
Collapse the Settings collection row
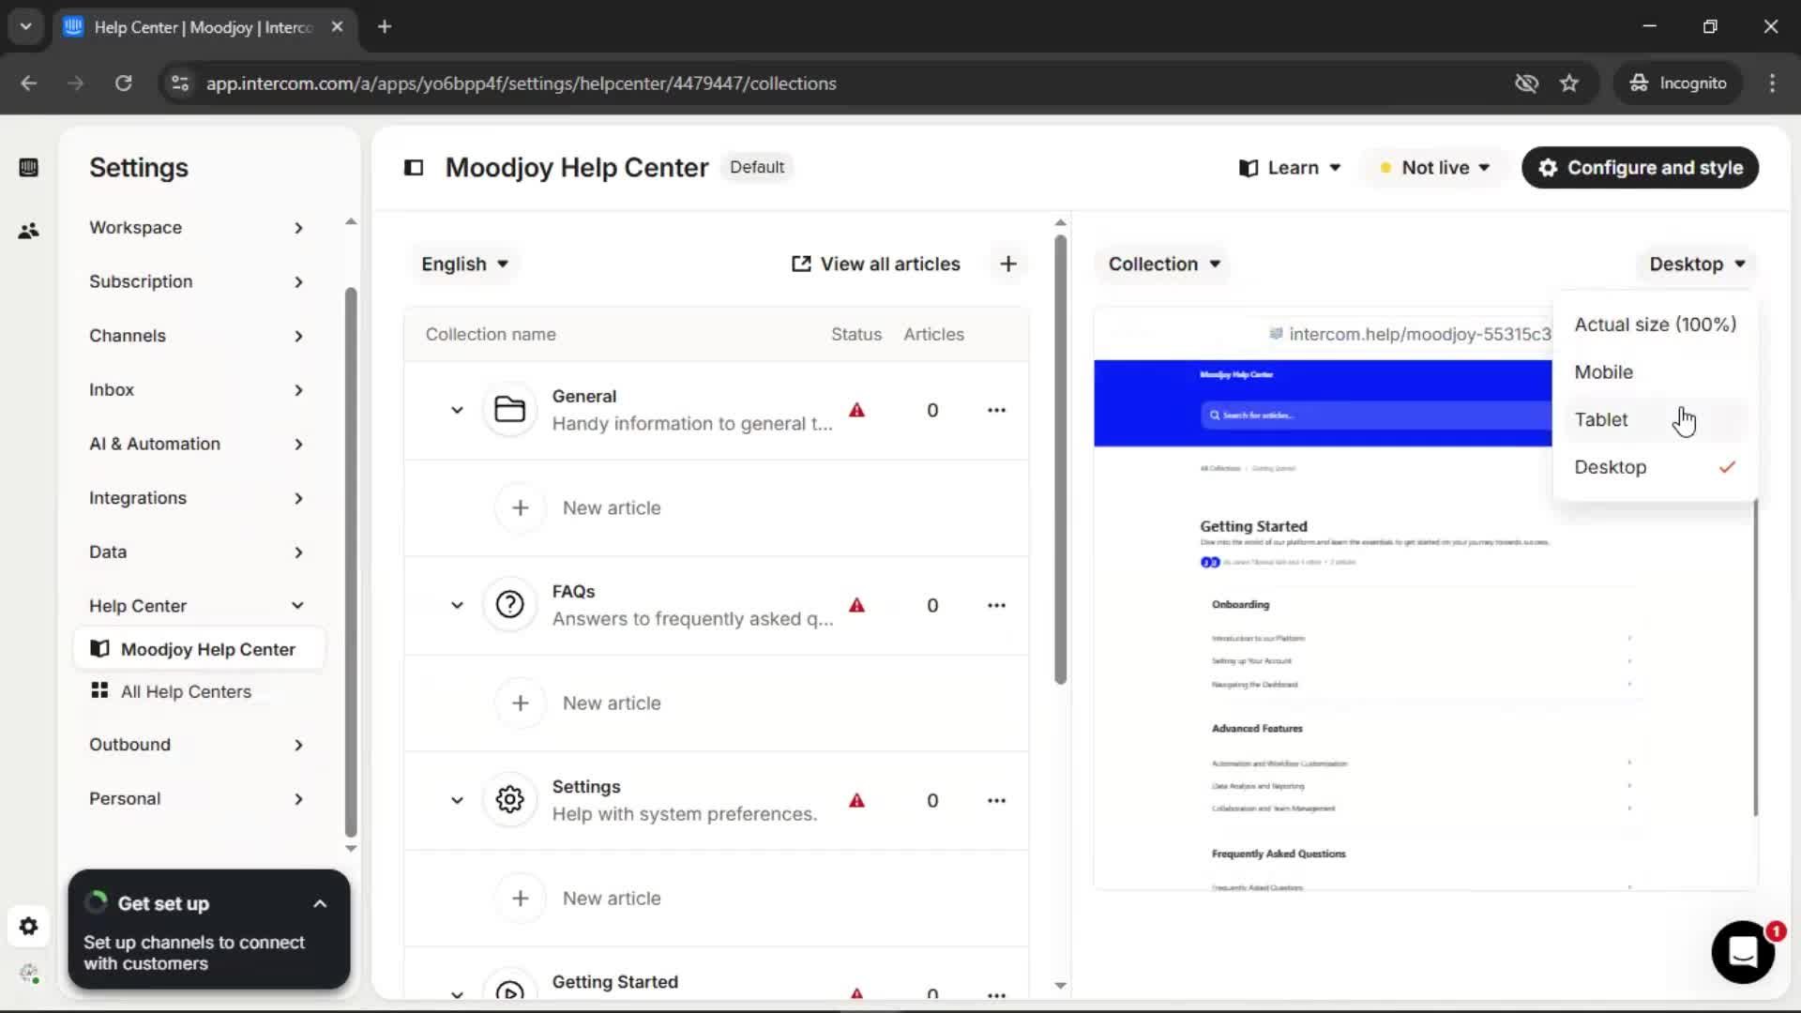457,800
